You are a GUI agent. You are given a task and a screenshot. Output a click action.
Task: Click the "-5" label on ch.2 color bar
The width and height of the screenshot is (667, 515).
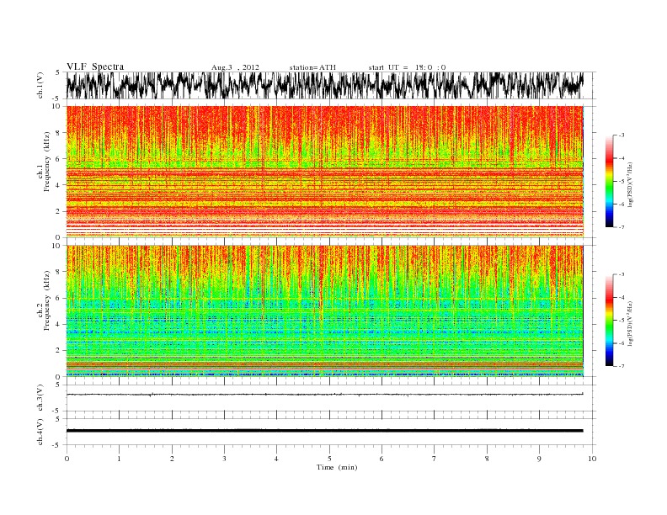[622, 321]
